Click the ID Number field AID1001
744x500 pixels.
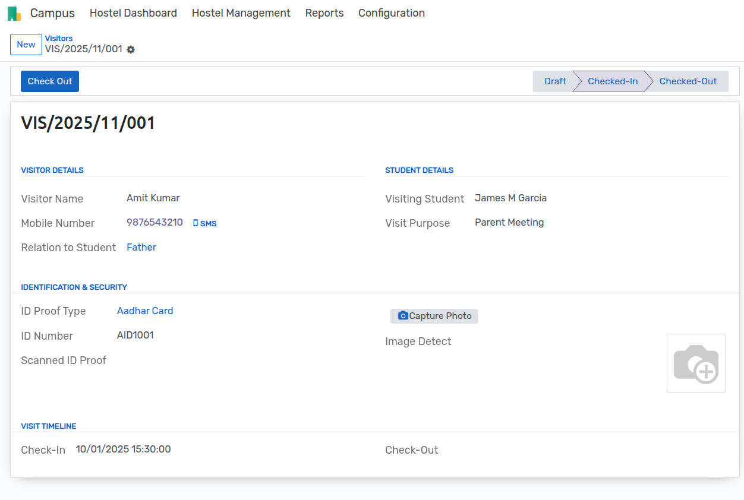tap(135, 336)
